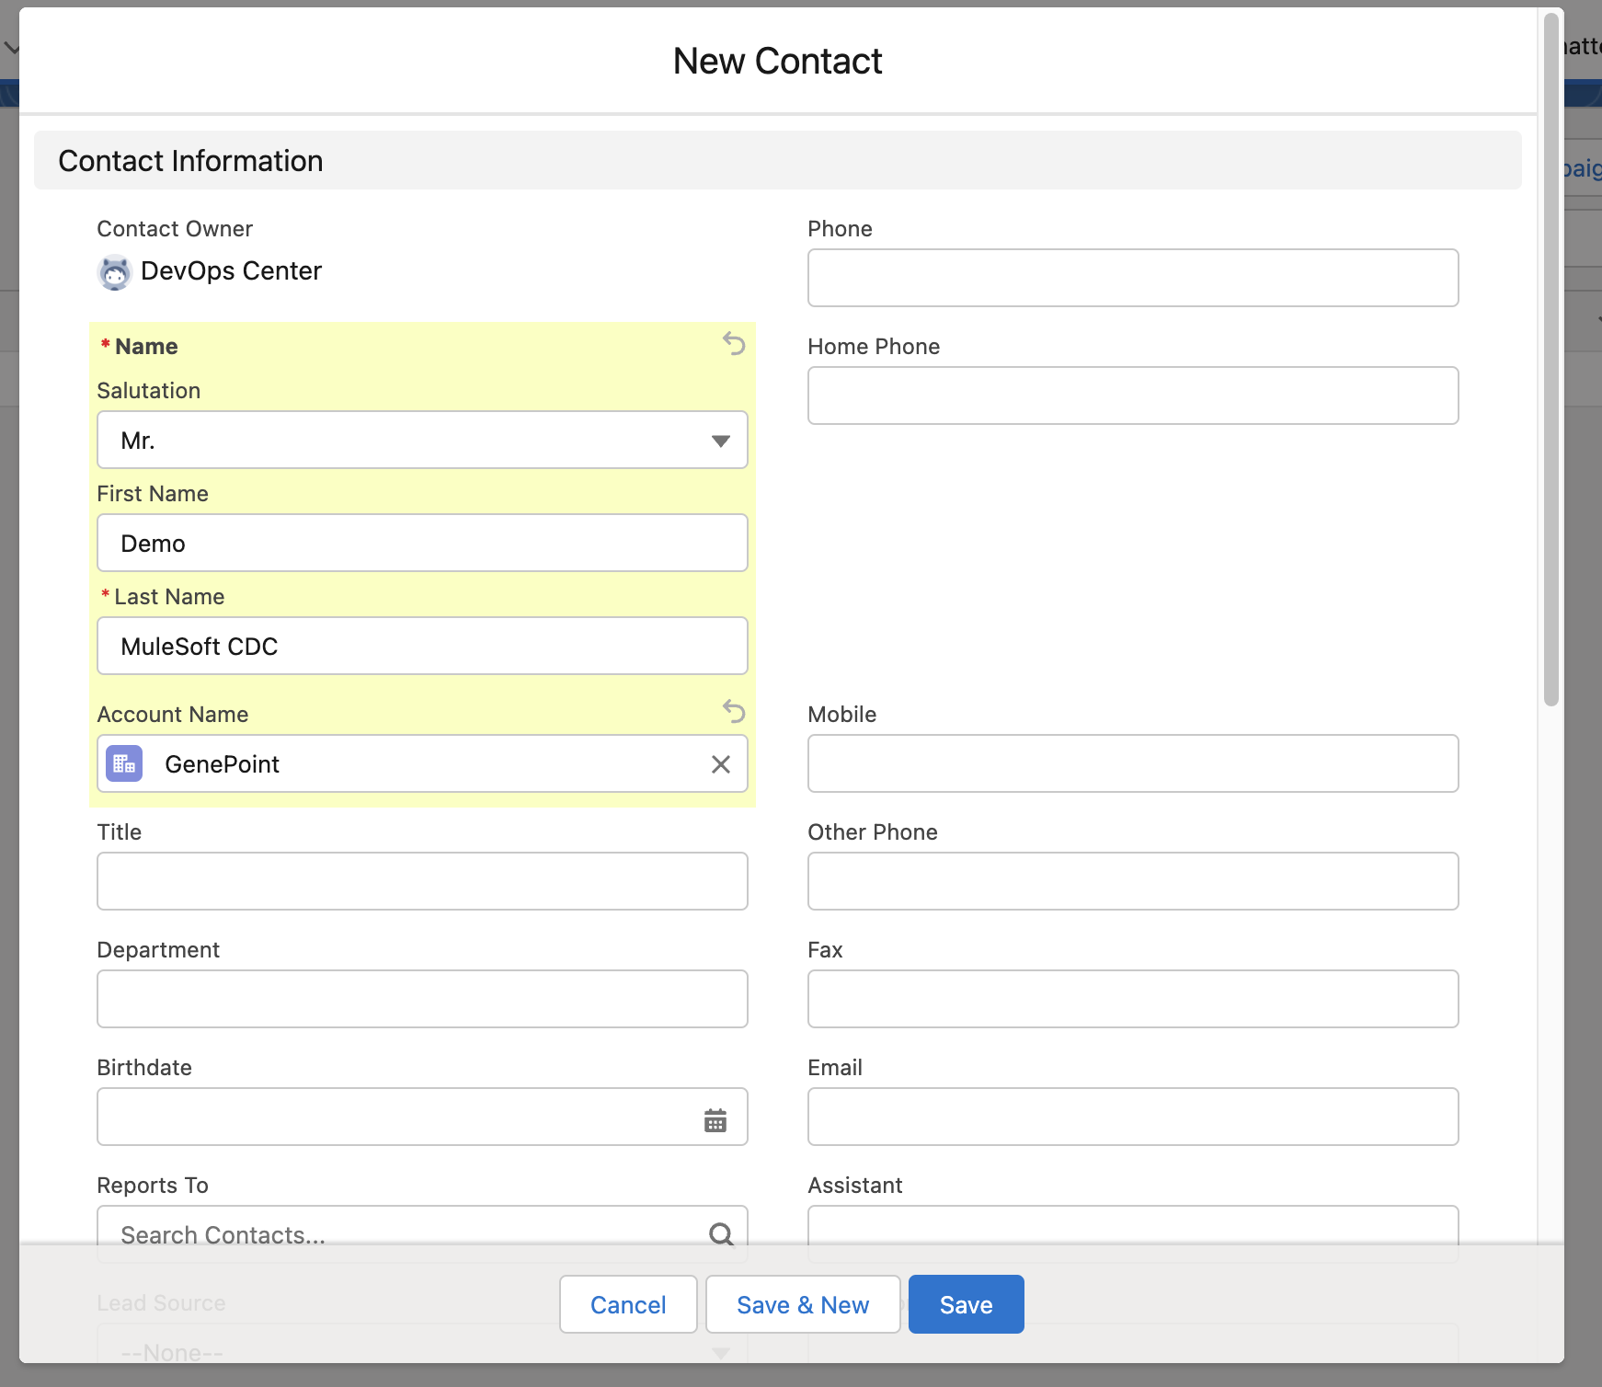The height and width of the screenshot is (1387, 1602).
Task: Click the blue Save button
Action: tap(967, 1304)
